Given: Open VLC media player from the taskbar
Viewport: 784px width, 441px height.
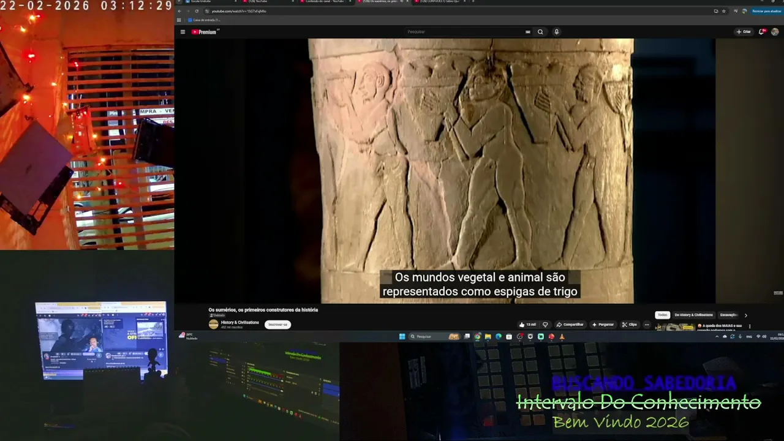Looking at the screenshot, I should [562, 336].
